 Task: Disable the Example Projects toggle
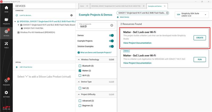click(111, 41)
